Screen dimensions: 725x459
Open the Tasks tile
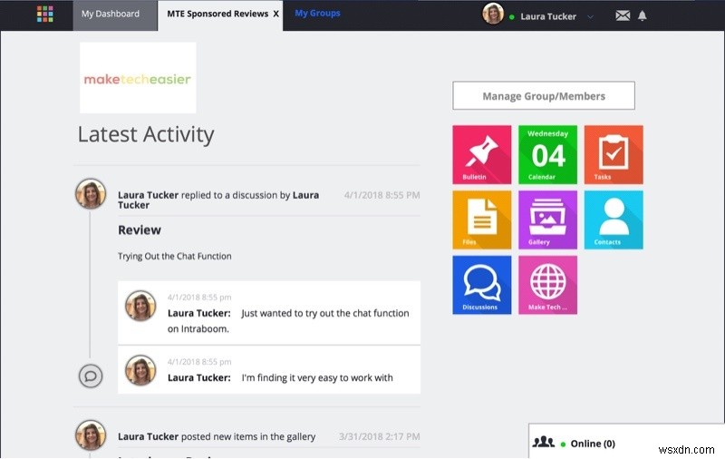click(614, 154)
